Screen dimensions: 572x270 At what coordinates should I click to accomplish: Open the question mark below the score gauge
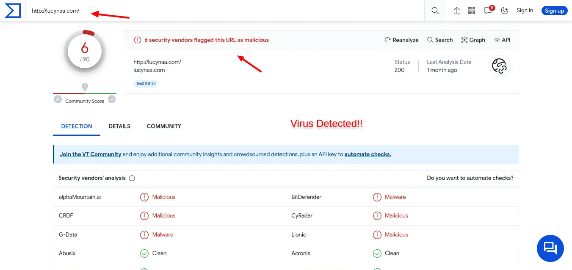pos(85,87)
